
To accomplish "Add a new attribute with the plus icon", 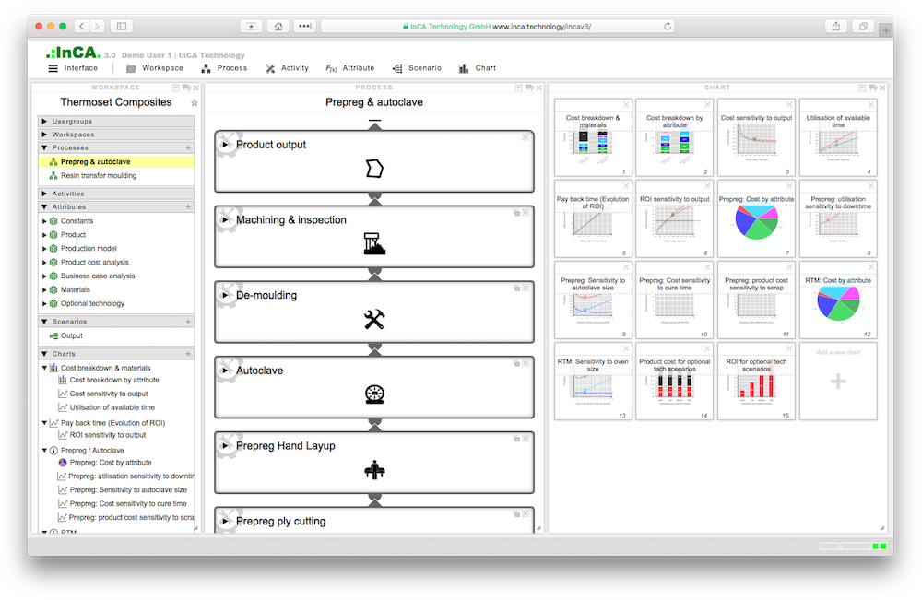I will click(x=188, y=206).
